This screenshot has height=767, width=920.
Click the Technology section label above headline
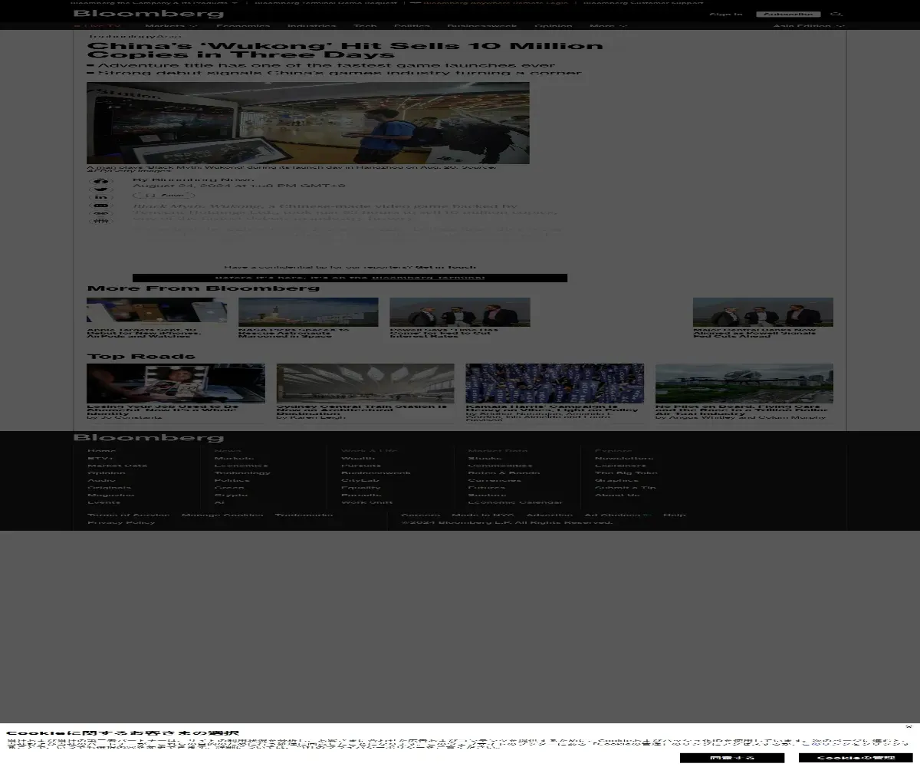(x=122, y=36)
